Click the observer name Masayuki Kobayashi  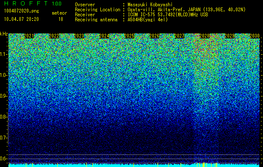pos(150,5)
